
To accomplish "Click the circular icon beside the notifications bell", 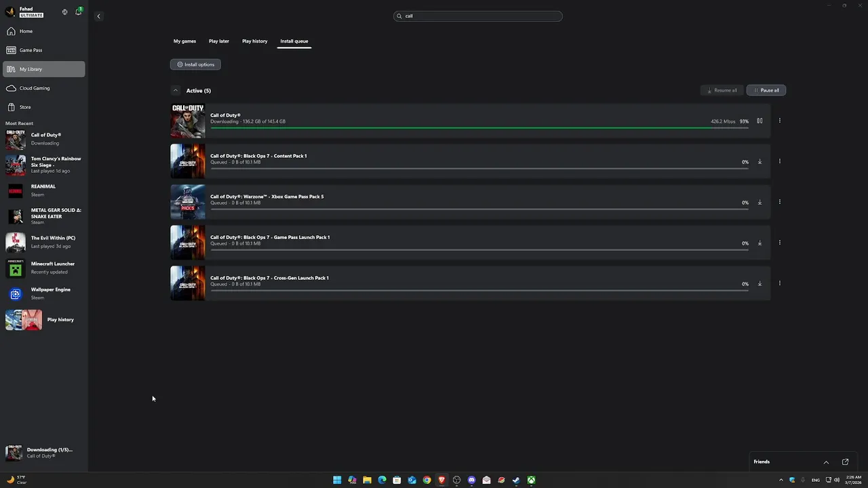I will coord(65,12).
